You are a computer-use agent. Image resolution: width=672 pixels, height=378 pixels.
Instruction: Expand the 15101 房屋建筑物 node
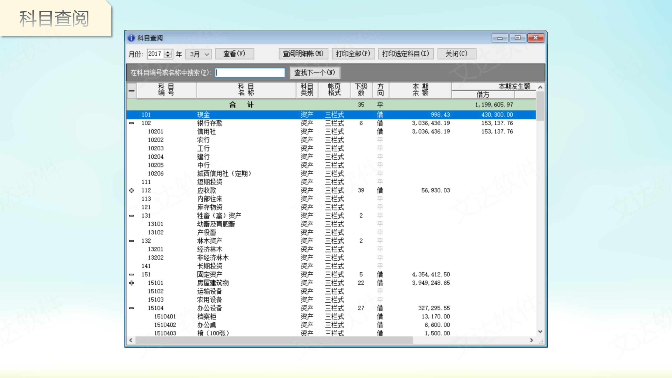coord(132,283)
